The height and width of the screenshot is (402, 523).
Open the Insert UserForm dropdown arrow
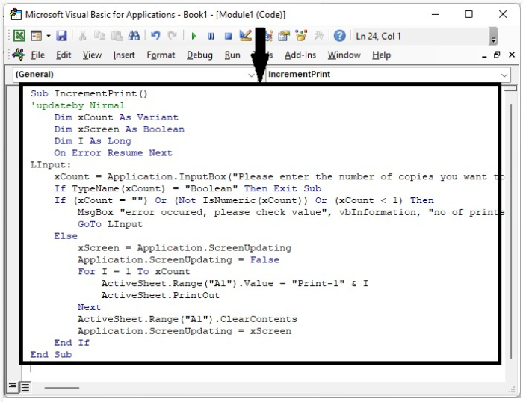[49, 36]
